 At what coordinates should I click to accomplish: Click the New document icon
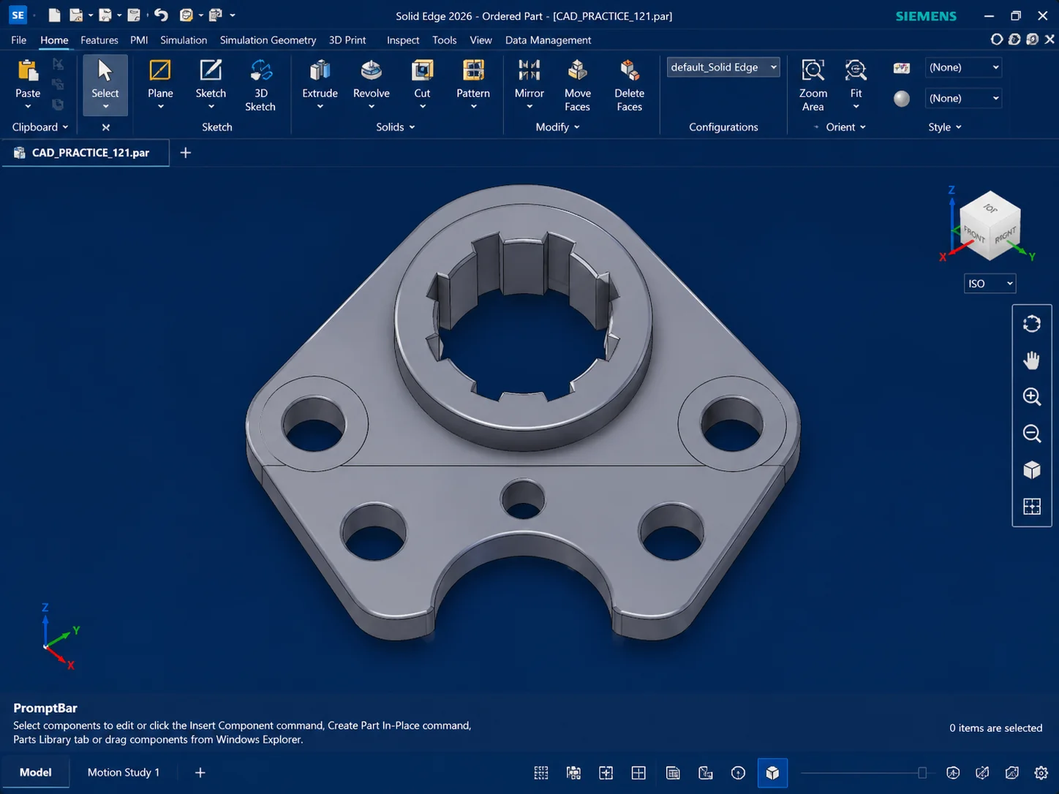coord(54,15)
